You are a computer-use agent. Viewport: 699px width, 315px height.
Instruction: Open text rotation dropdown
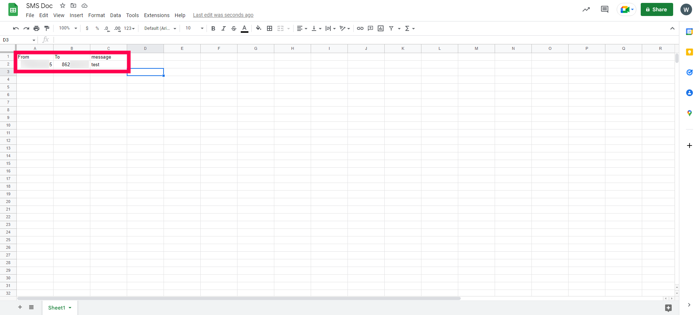click(345, 28)
